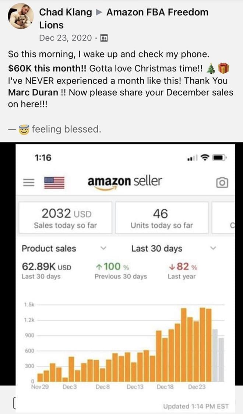
Task: Expand the Last 30 days dropdown
Action: tap(212, 248)
